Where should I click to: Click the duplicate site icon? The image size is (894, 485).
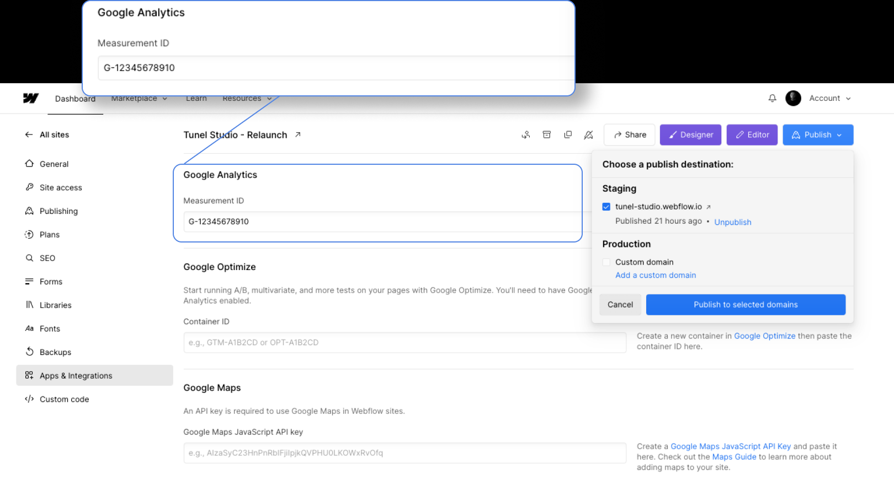coord(568,134)
